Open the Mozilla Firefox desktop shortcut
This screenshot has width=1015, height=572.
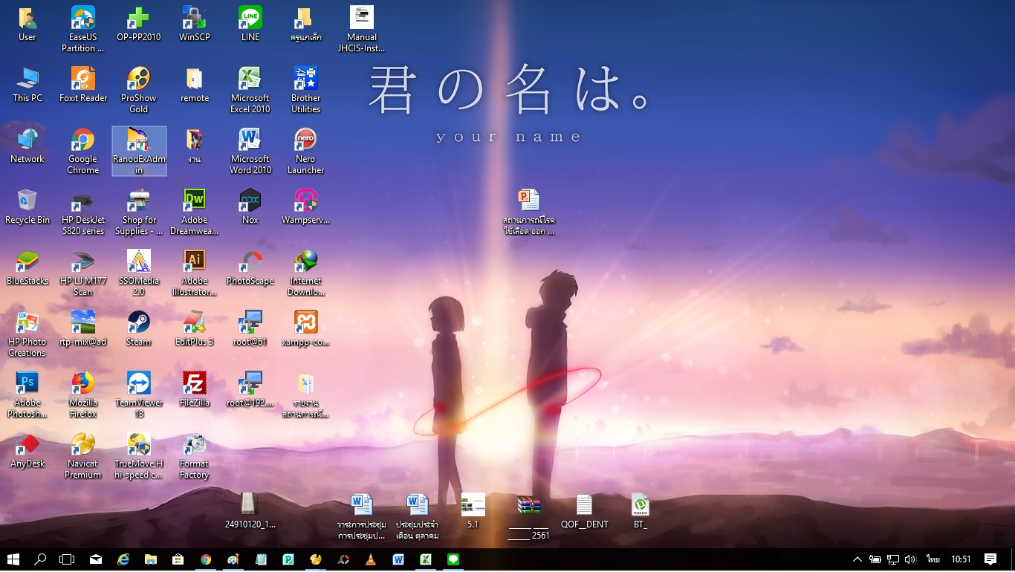pos(82,394)
